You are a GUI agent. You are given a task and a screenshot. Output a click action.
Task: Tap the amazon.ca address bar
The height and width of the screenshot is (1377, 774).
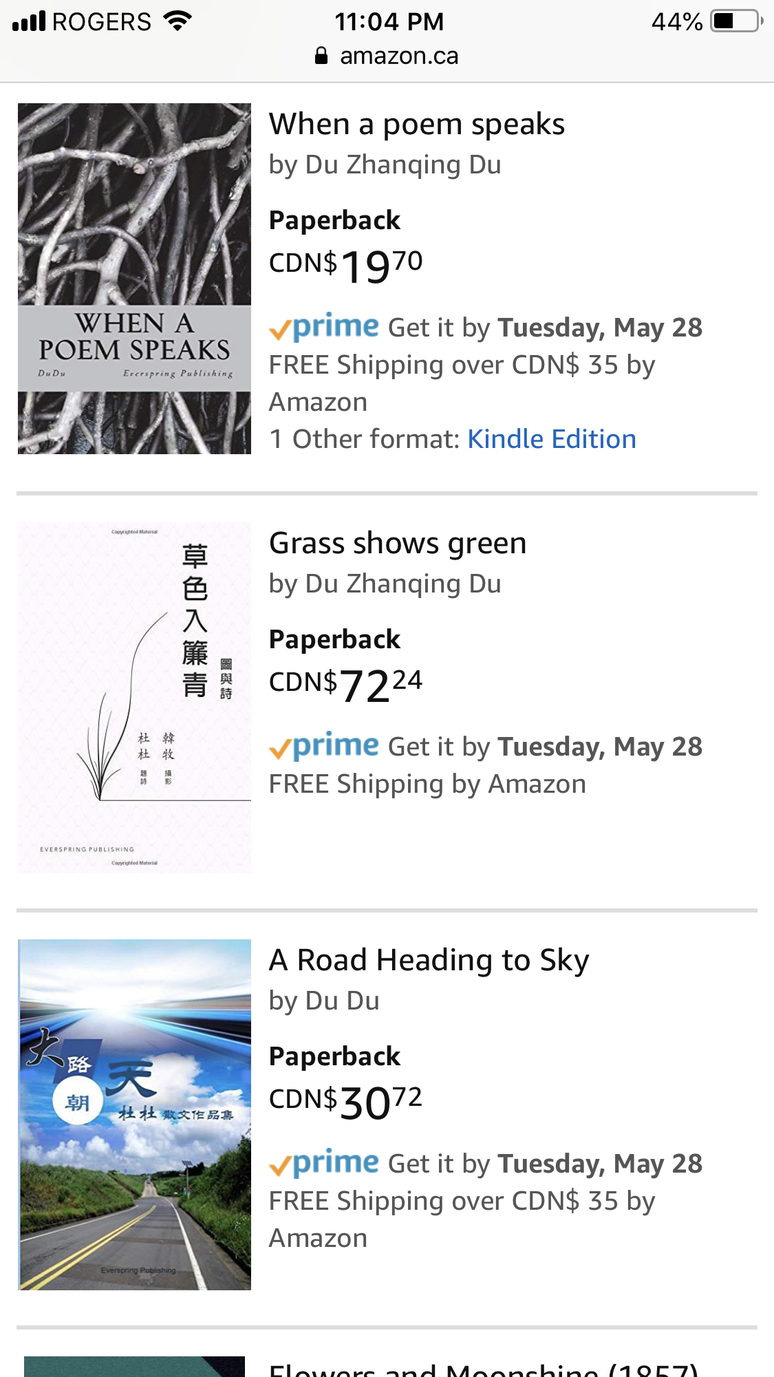(398, 56)
